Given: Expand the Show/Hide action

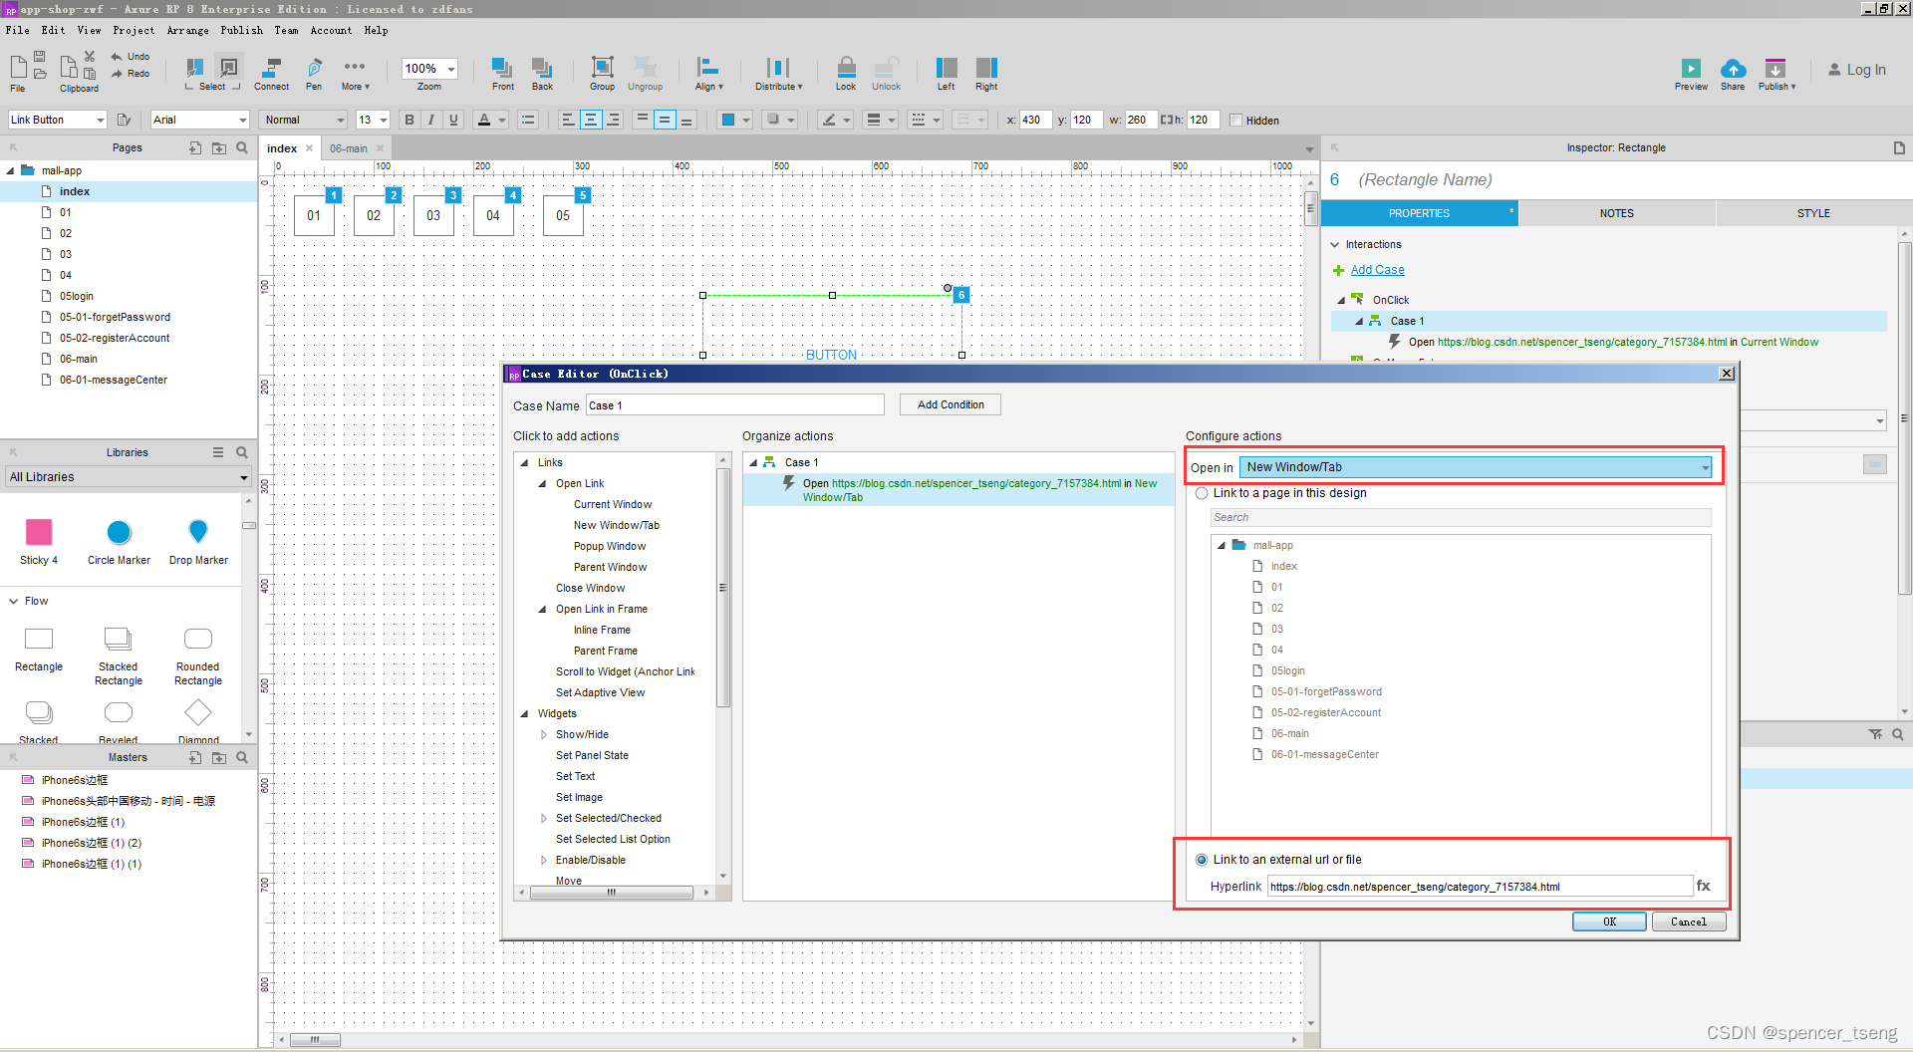Looking at the screenshot, I should (544, 734).
